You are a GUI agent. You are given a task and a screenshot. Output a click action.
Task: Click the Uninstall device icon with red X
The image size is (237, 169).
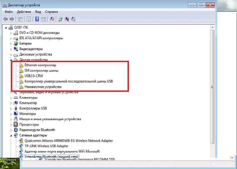coord(67,19)
